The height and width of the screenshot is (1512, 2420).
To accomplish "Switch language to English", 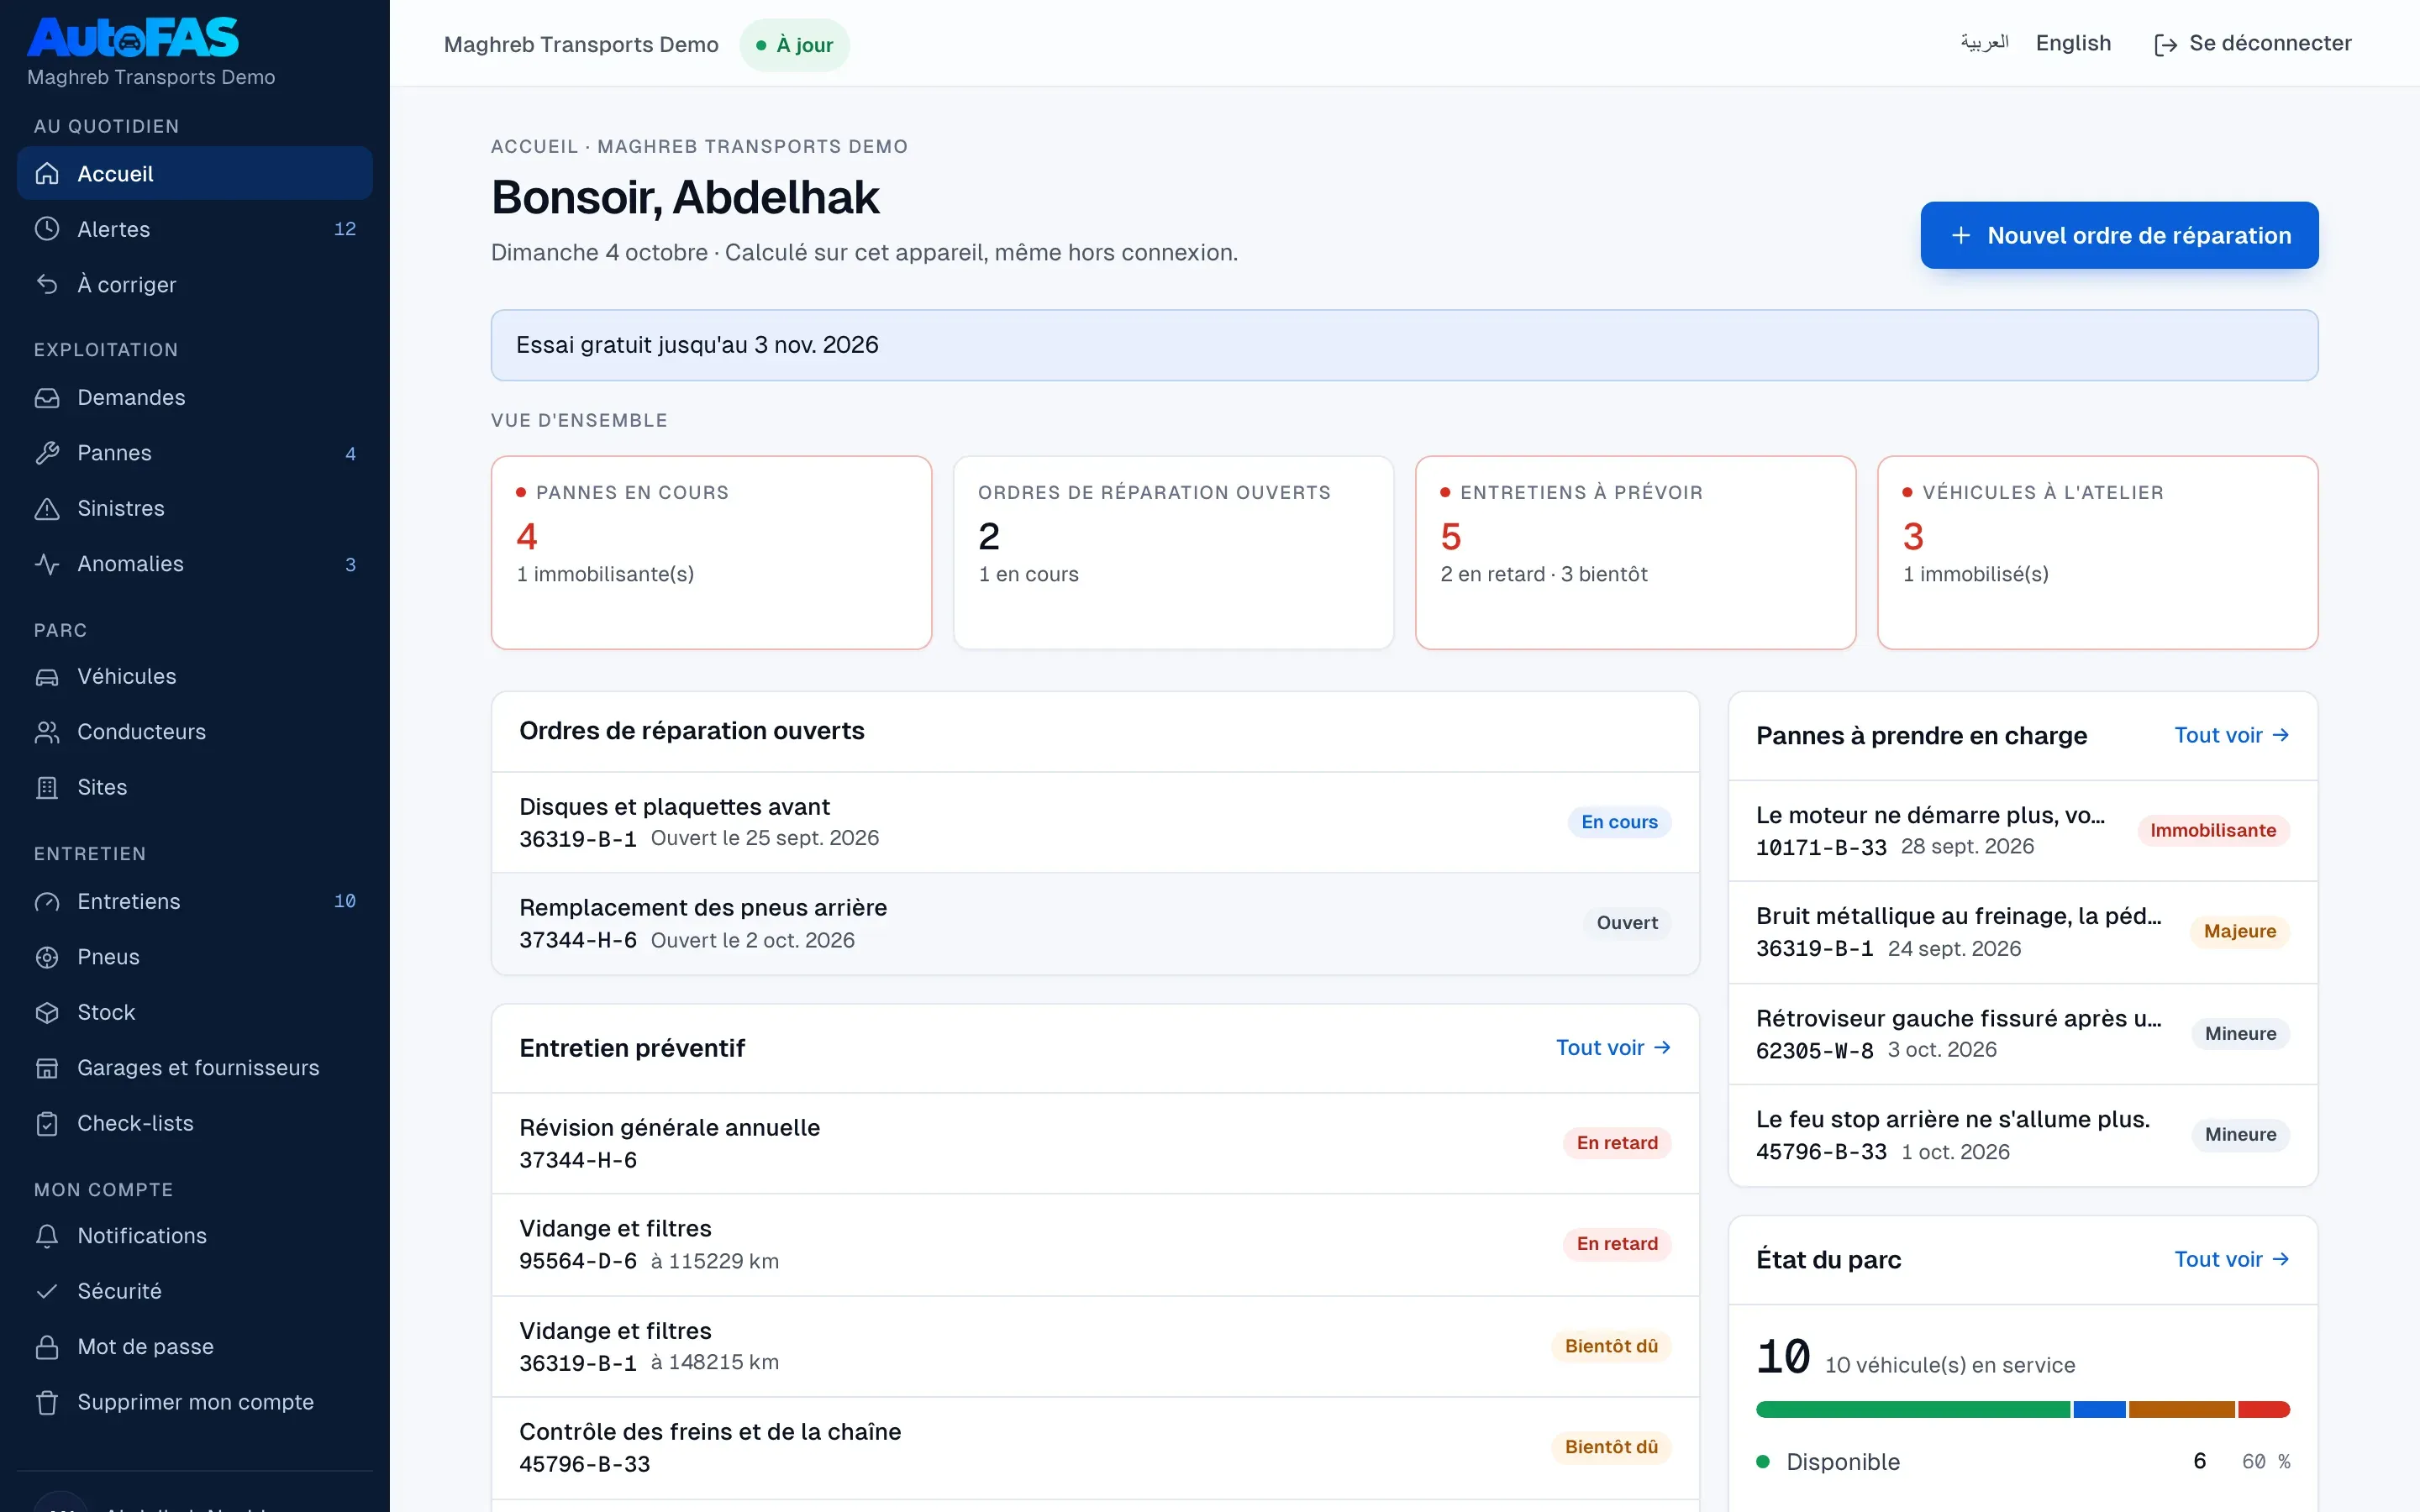I will point(2073,43).
